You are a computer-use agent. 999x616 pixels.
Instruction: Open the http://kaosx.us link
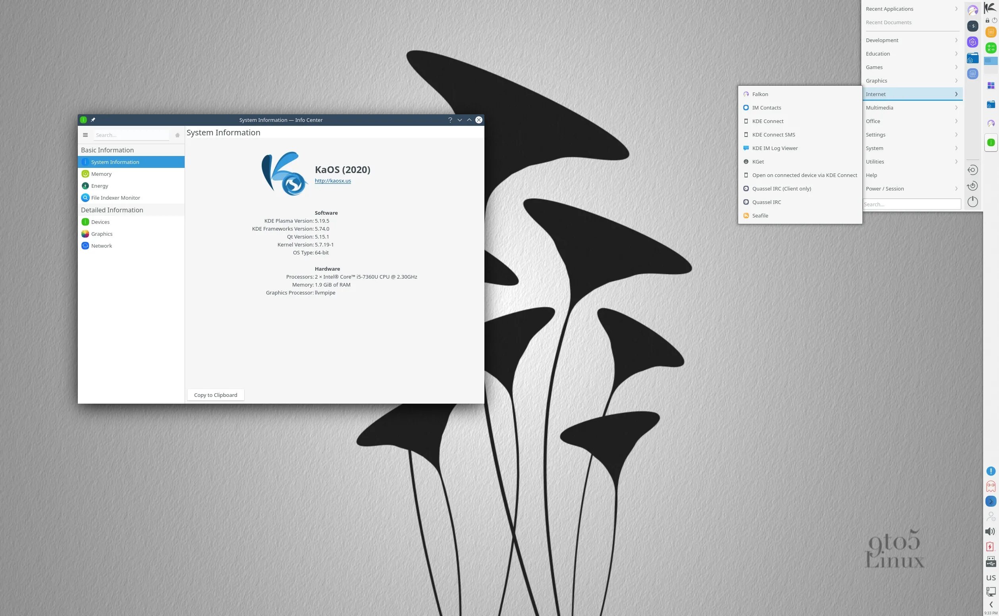point(333,181)
